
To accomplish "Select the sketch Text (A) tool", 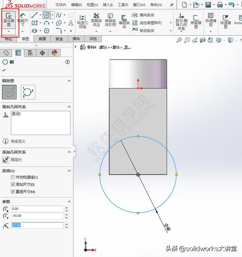I will [x=71, y=23].
